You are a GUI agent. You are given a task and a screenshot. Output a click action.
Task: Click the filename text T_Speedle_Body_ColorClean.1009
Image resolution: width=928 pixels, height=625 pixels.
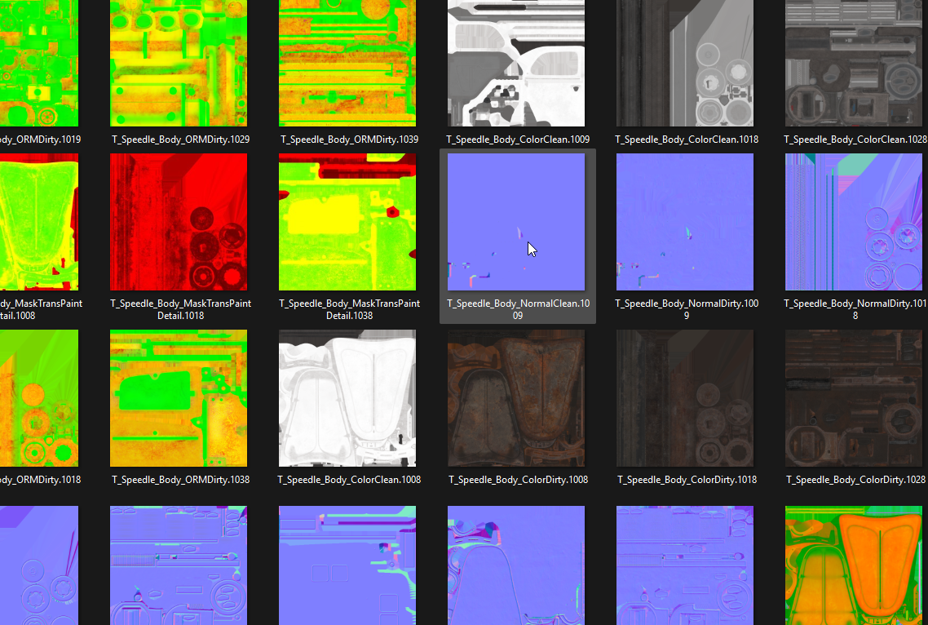point(518,140)
